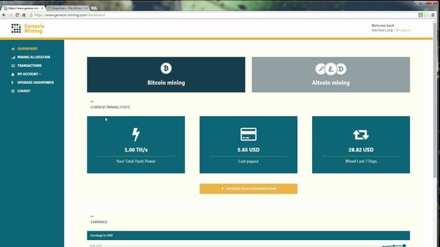Click the Earnings section heading
Viewport: 440px width, 247px height.
point(99,222)
